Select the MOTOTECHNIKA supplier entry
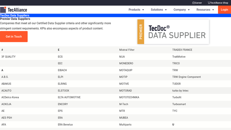 click(129, 97)
